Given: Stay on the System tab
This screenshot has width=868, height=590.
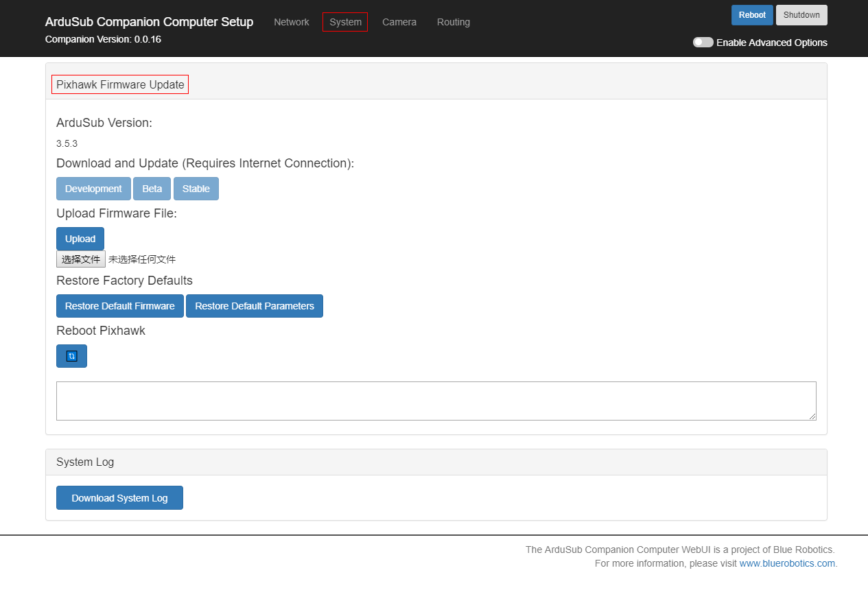Looking at the screenshot, I should [x=344, y=21].
